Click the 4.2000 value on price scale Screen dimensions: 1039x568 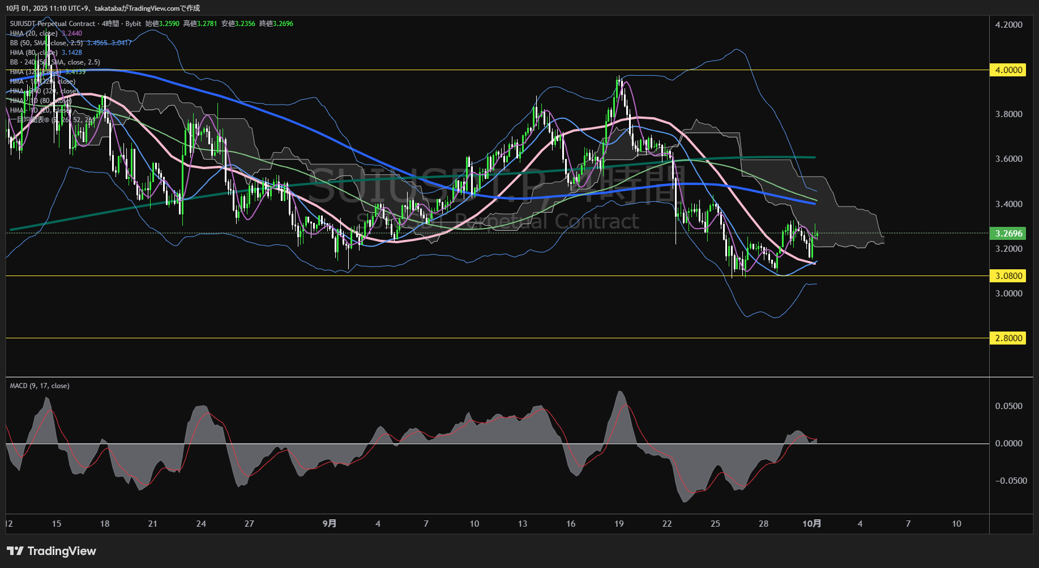(x=1008, y=25)
